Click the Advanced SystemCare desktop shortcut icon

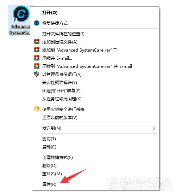point(21,14)
